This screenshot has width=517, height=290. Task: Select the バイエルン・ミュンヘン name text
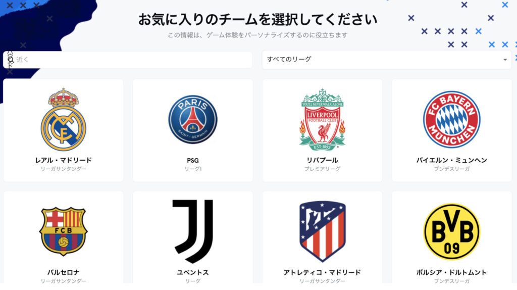(451, 160)
